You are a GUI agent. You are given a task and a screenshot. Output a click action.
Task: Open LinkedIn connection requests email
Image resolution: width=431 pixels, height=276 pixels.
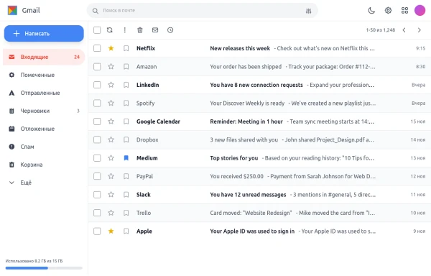pos(259,85)
